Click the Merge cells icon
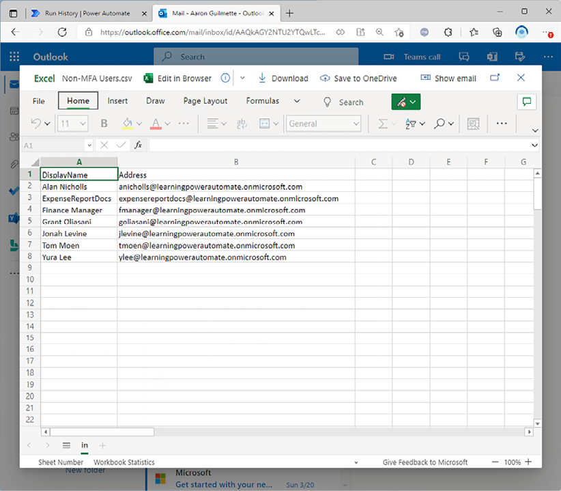The height and width of the screenshot is (491, 561). pos(265,124)
